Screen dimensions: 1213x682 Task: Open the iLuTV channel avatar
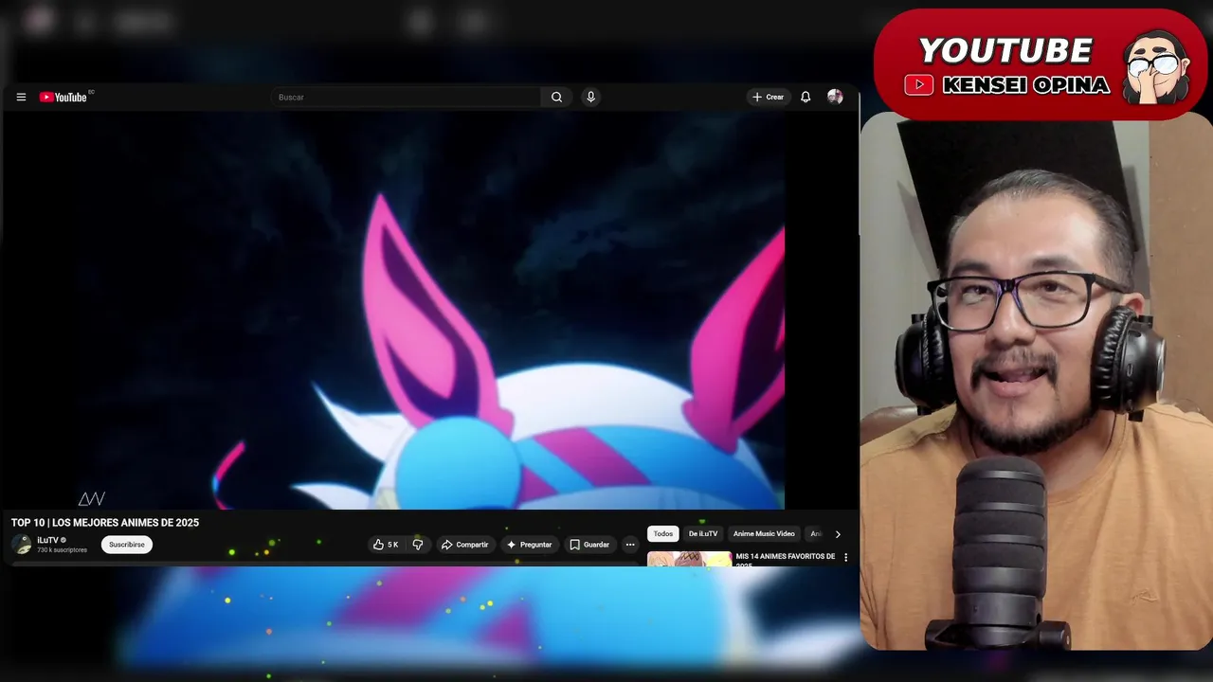[22, 545]
